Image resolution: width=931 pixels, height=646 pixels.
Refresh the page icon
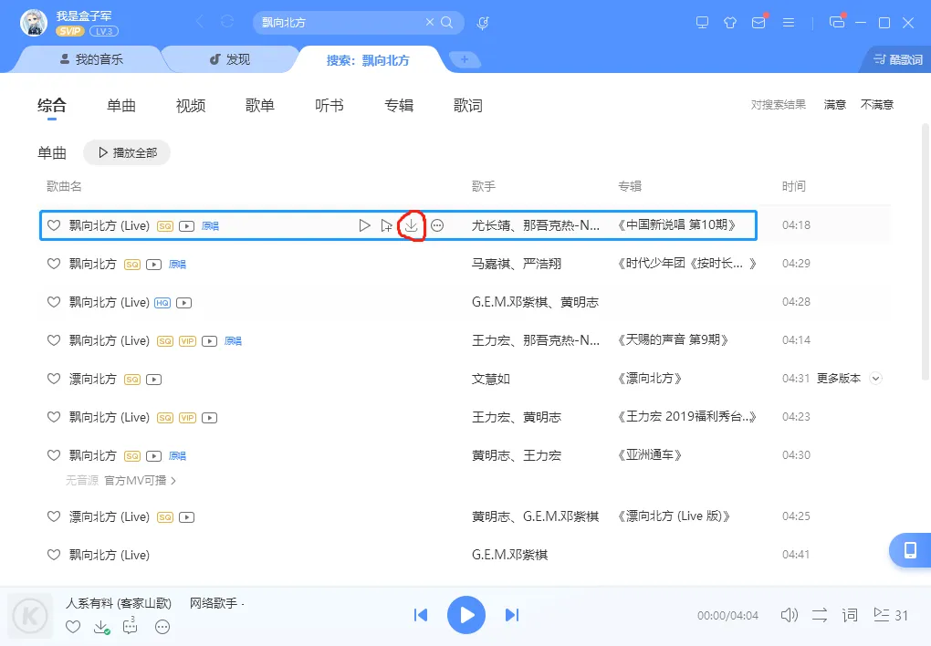[226, 22]
